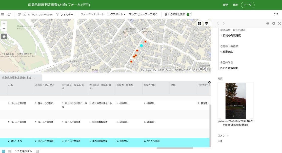Expand the エクスポート dropdown

click(x=116, y=14)
